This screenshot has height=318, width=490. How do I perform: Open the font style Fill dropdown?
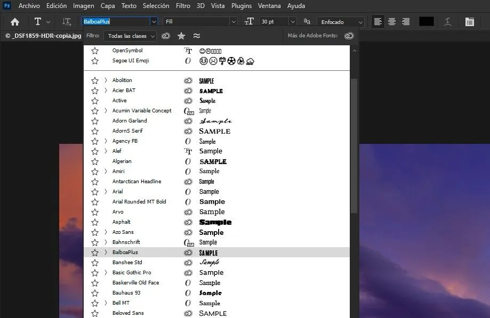tap(234, 21)
